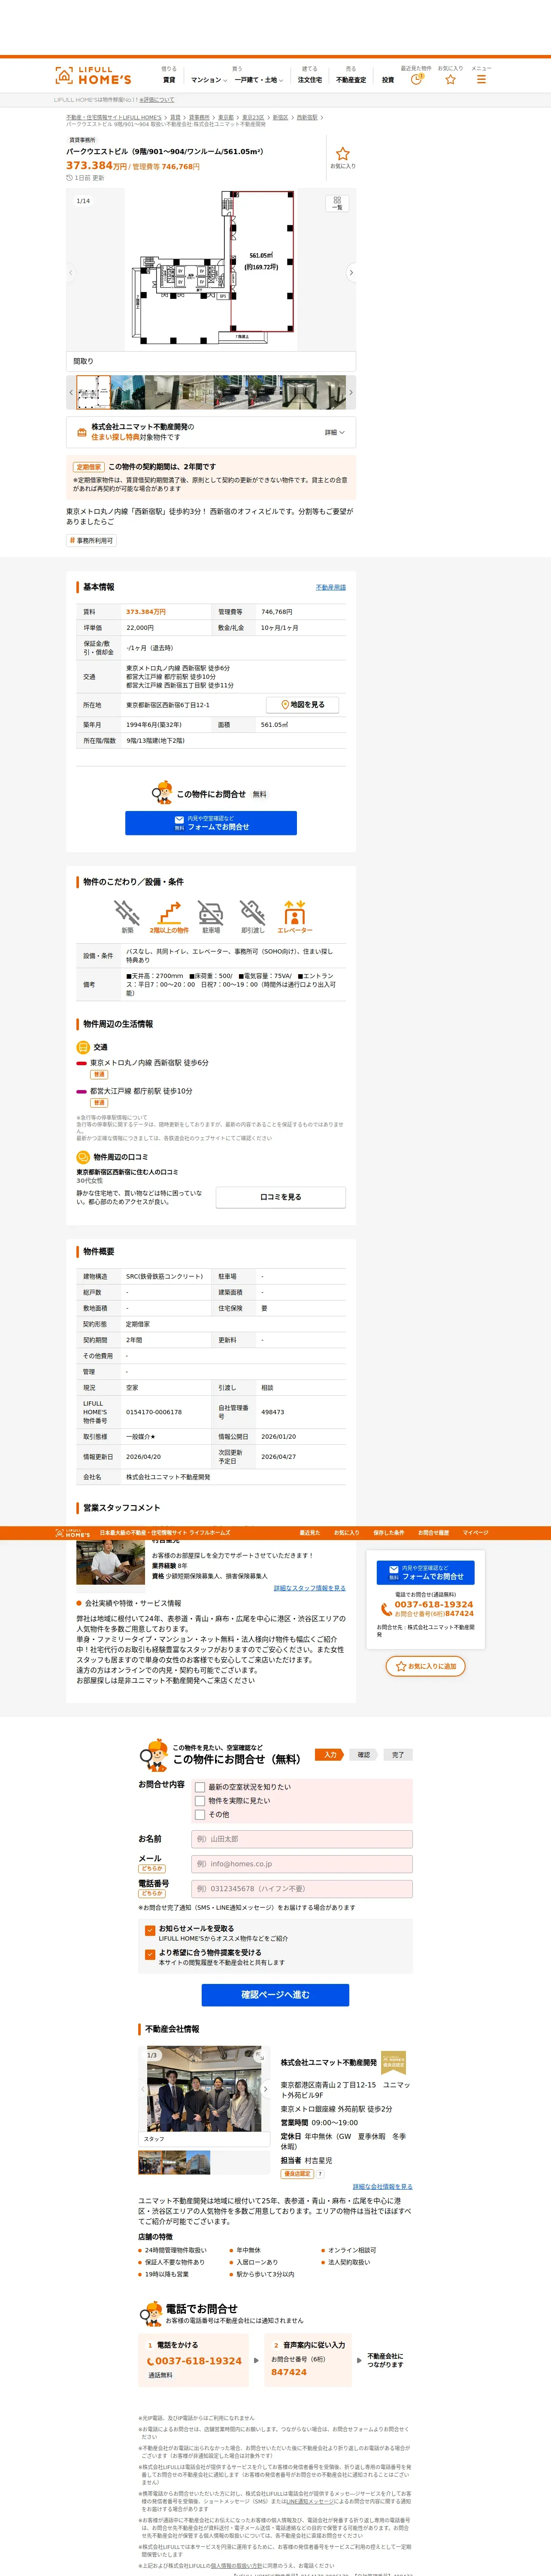Open 最近見た in orange sticky bar
551x2576 pixels.
coord(310,1533)
